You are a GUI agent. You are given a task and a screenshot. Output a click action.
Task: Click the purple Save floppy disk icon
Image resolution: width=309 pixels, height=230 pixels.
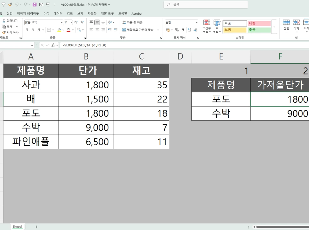35,4
